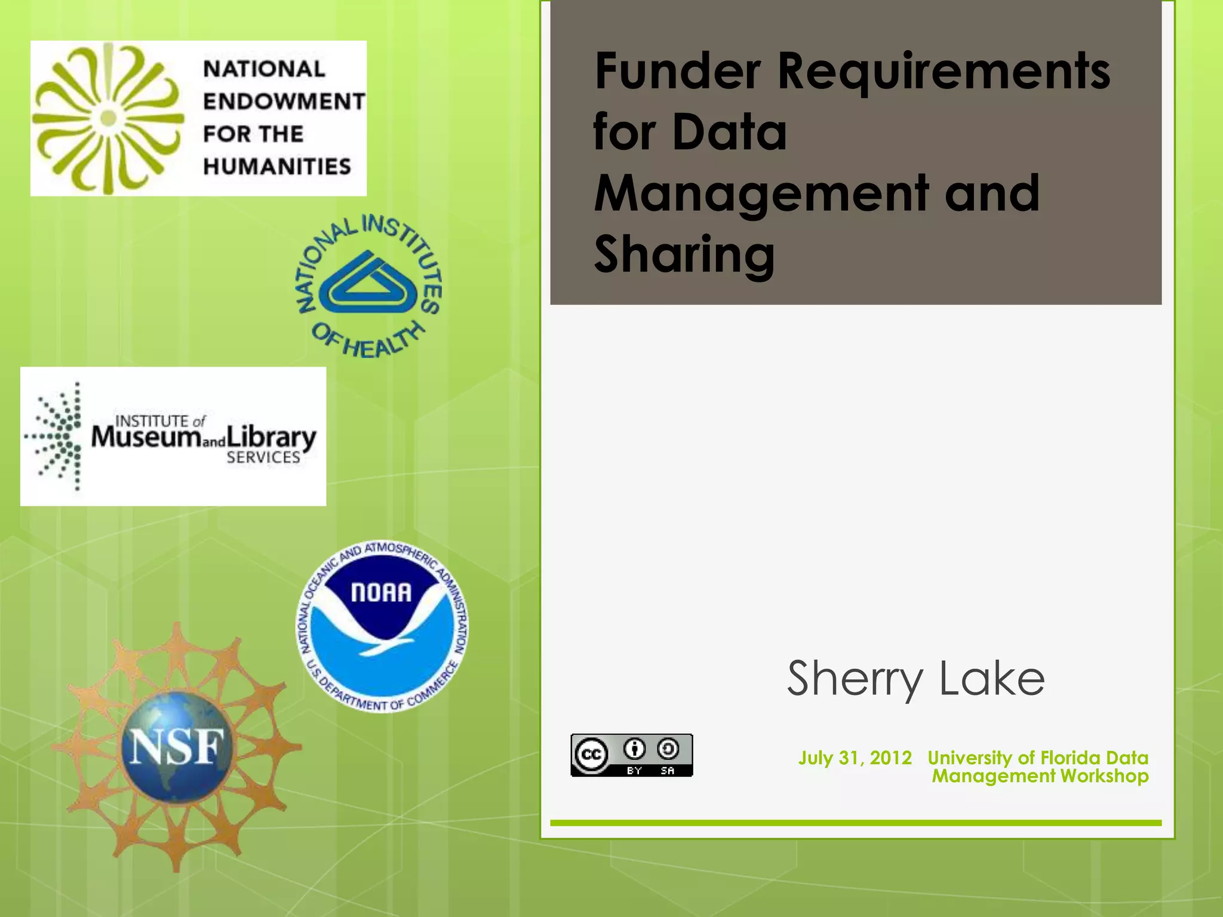Click the presenter name Sherry Lake
1223x917 pixels.
tap(915, 678)
